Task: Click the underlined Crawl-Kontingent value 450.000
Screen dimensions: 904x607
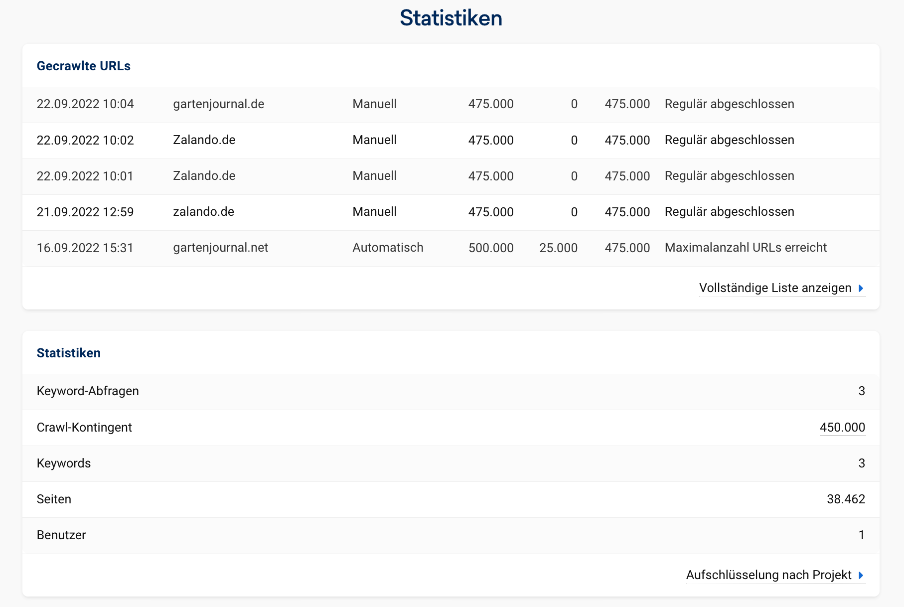Action: point(842,428)
